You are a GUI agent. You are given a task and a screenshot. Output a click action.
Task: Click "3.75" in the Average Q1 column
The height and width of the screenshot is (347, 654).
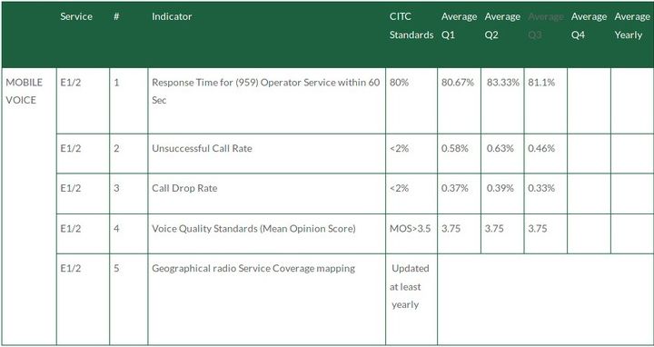pyautogui.click(x=451, y=229)
